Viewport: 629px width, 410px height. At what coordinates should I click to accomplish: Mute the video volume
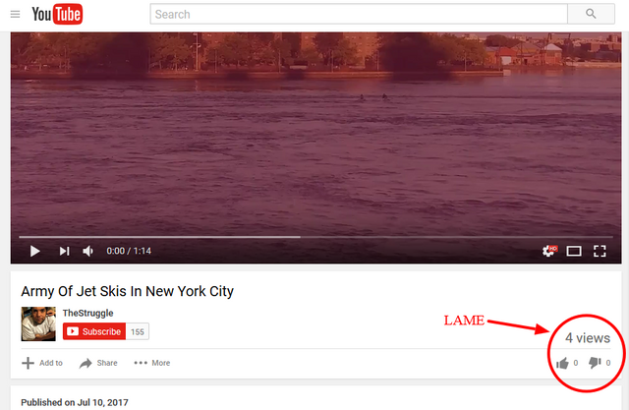87,251
